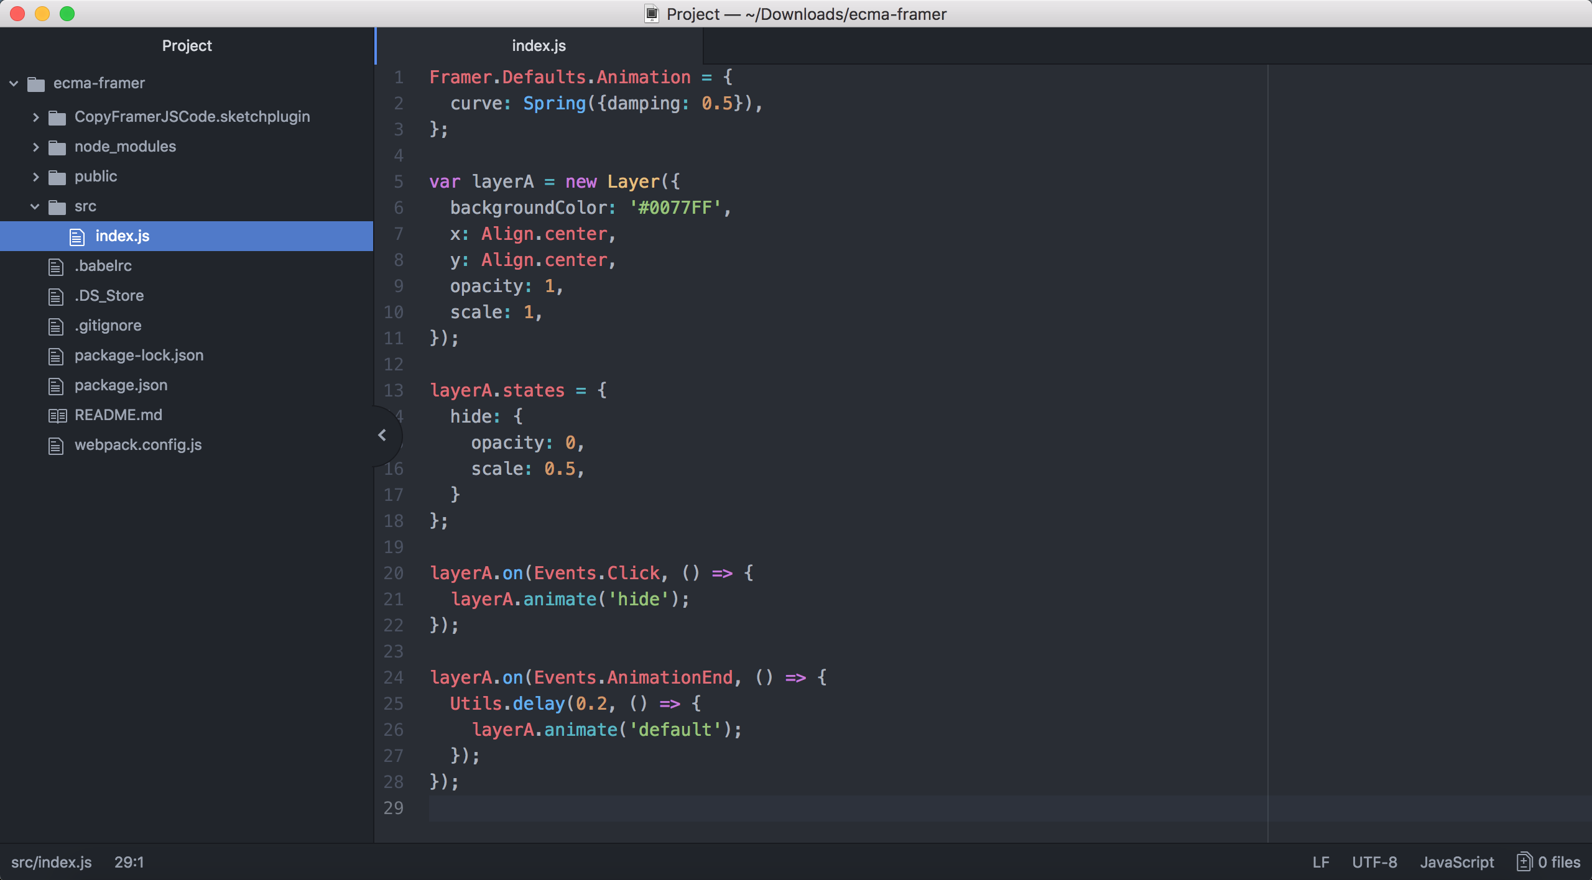The height and width of the screenshot is (880, 1592).
Task: Expand the CopyFramerJSCode.sketchplugin folder chevron
Action: pos(35,117)
